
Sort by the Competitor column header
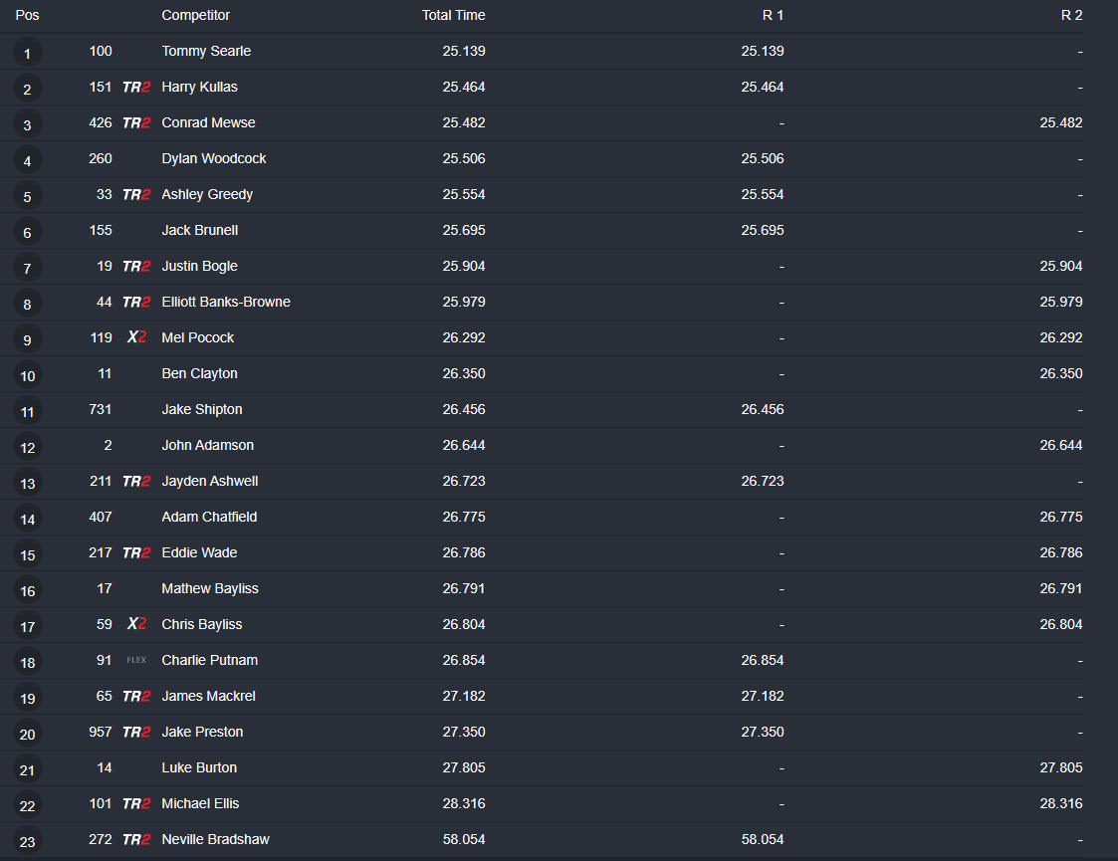(x=195, y=16)
